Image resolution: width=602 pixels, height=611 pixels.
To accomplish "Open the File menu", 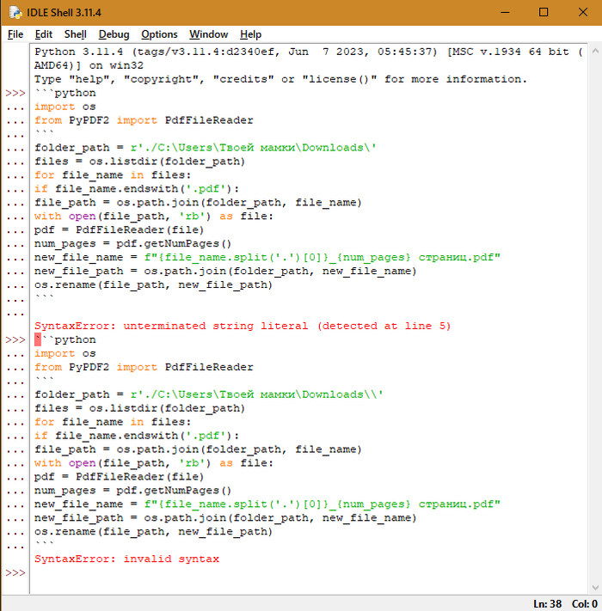I will click(15, 34).
